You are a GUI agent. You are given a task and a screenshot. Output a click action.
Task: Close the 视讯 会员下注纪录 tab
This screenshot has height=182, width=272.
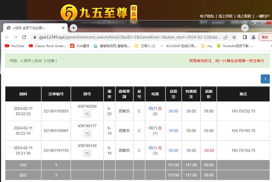click(x=63, y=28)
